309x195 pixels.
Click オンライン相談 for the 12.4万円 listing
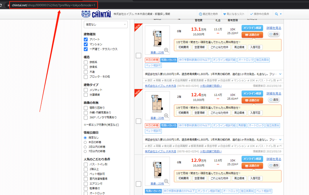point(252,94)
